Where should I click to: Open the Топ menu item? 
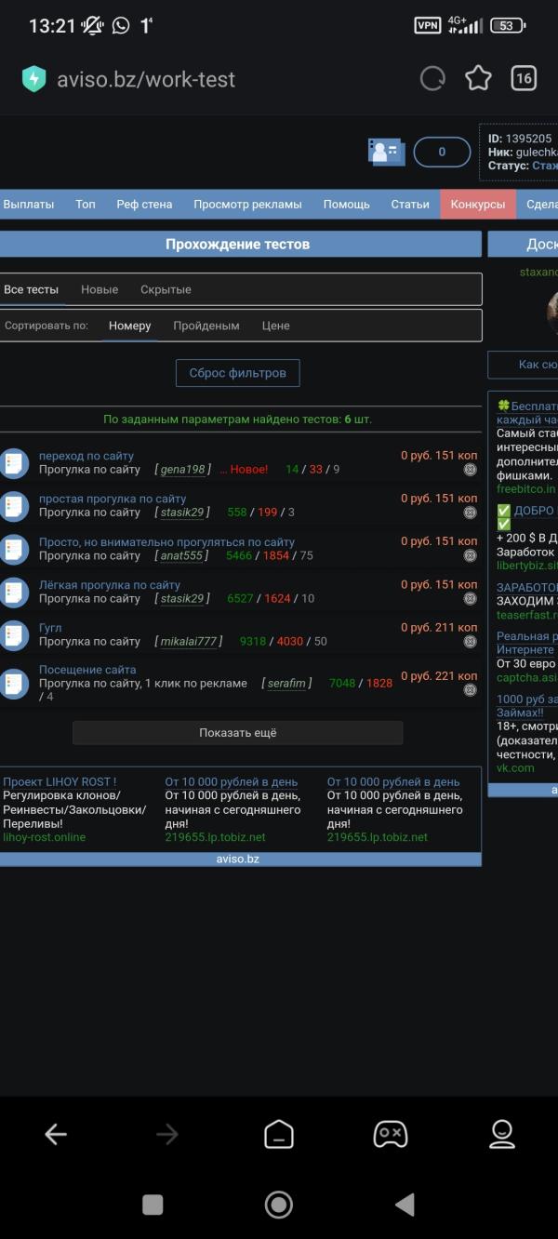coord(86,205)
